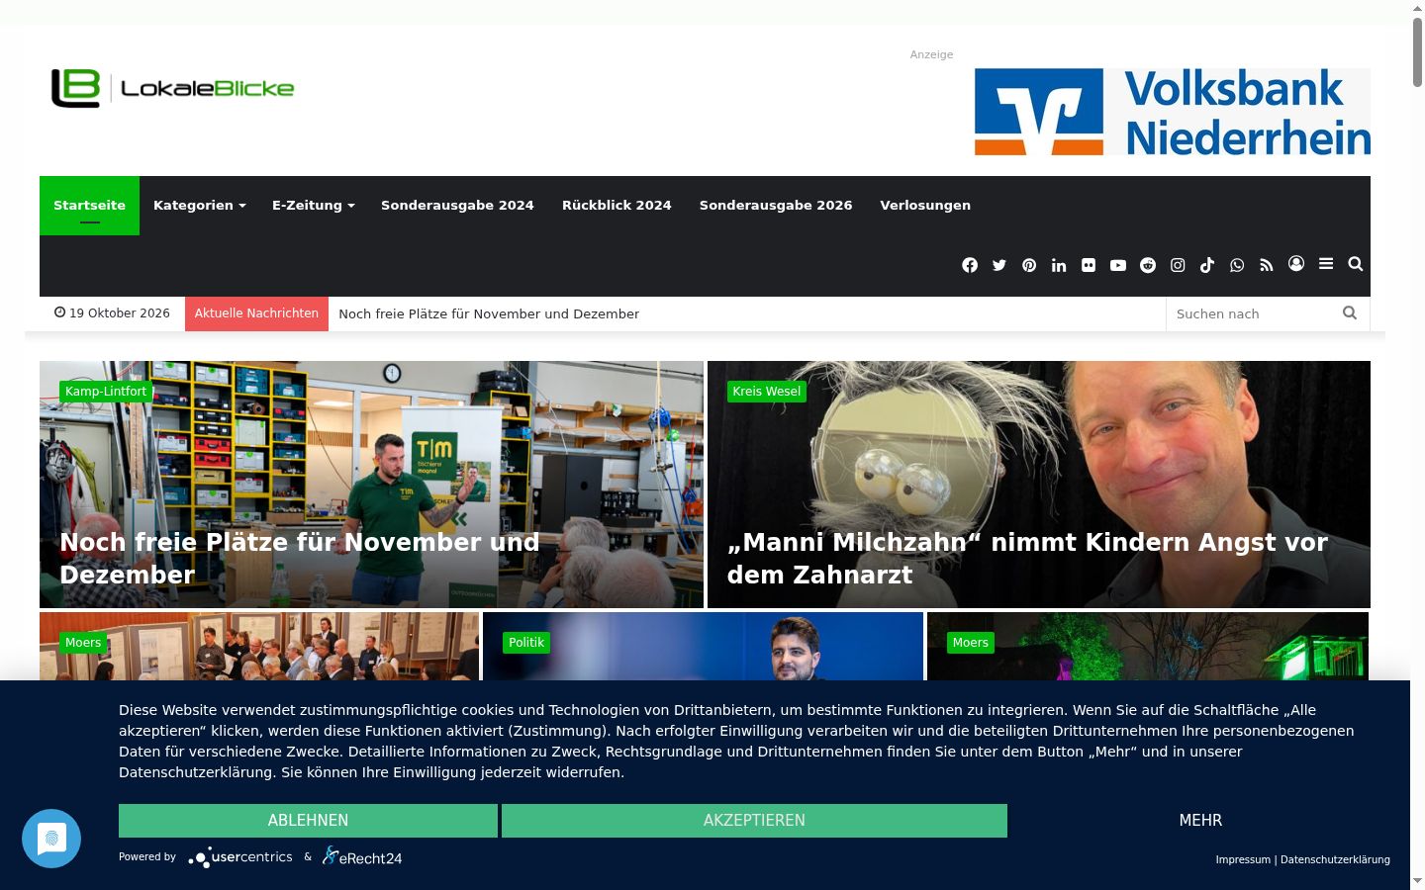The width and height of the screenshot is (1425, 890).
Task: Open the Impressum link
Action: point(1243,860)
